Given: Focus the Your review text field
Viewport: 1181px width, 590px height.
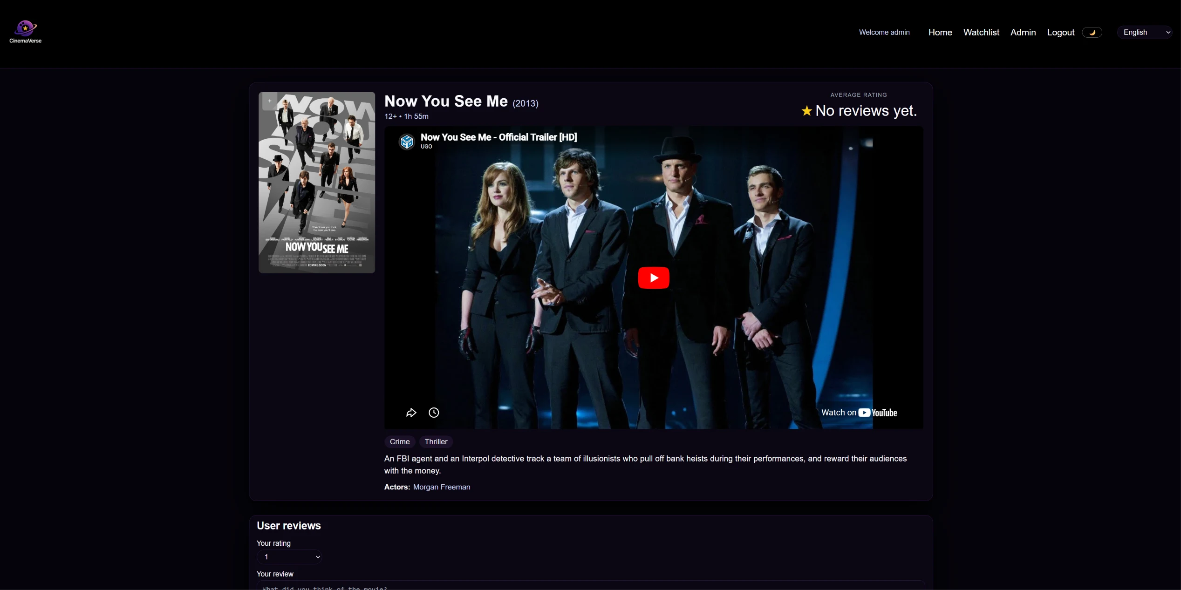Looking at the screenshot, I should (x=590, y=585).
